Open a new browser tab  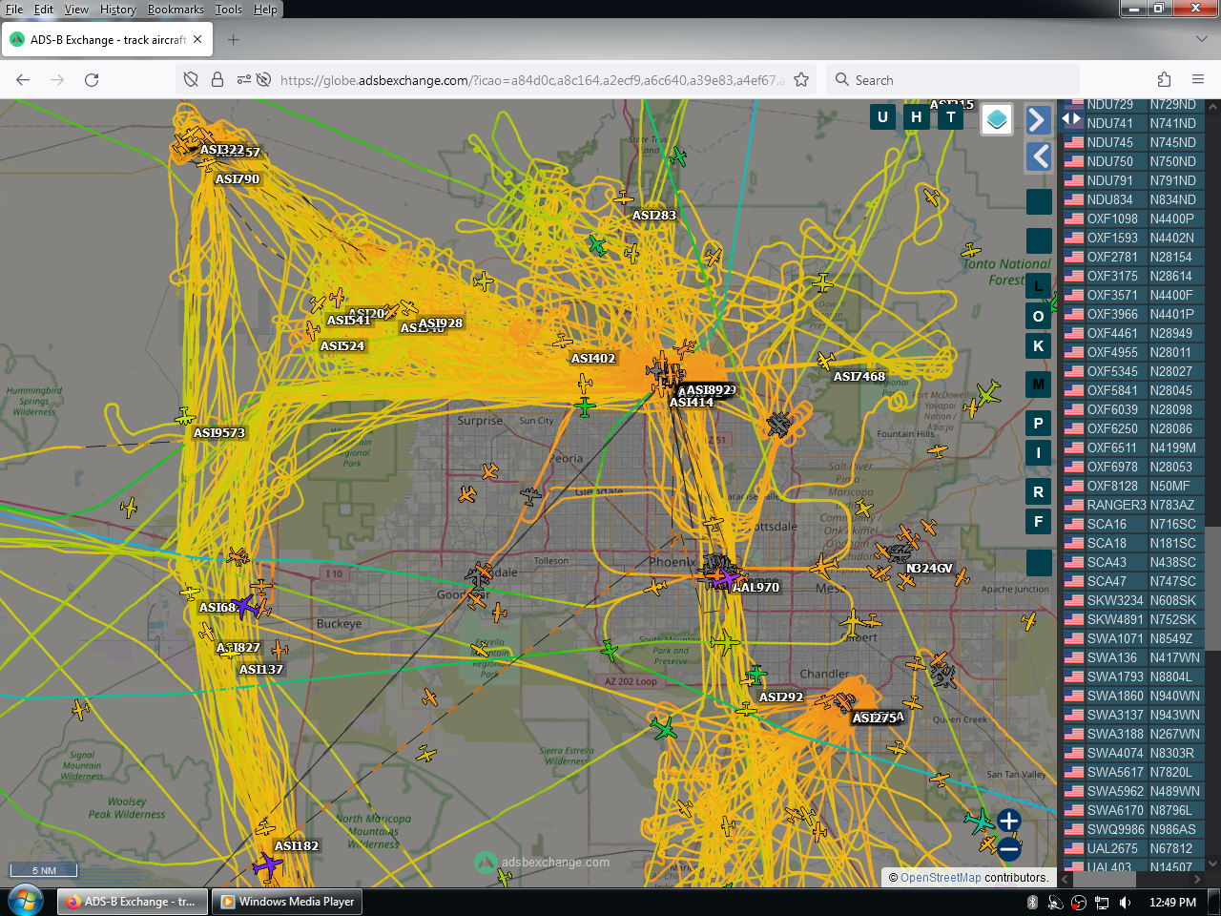[x=234, y=40]
